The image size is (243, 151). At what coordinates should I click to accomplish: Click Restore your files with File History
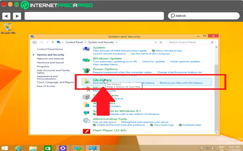click(x=181, y=83)
